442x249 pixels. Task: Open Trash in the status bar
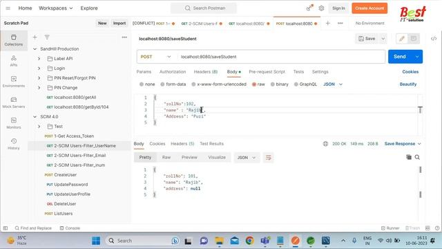pyautogui.click(x=412, y=228)
